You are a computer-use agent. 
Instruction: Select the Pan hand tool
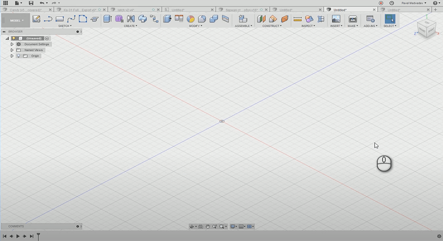[208, 227]
